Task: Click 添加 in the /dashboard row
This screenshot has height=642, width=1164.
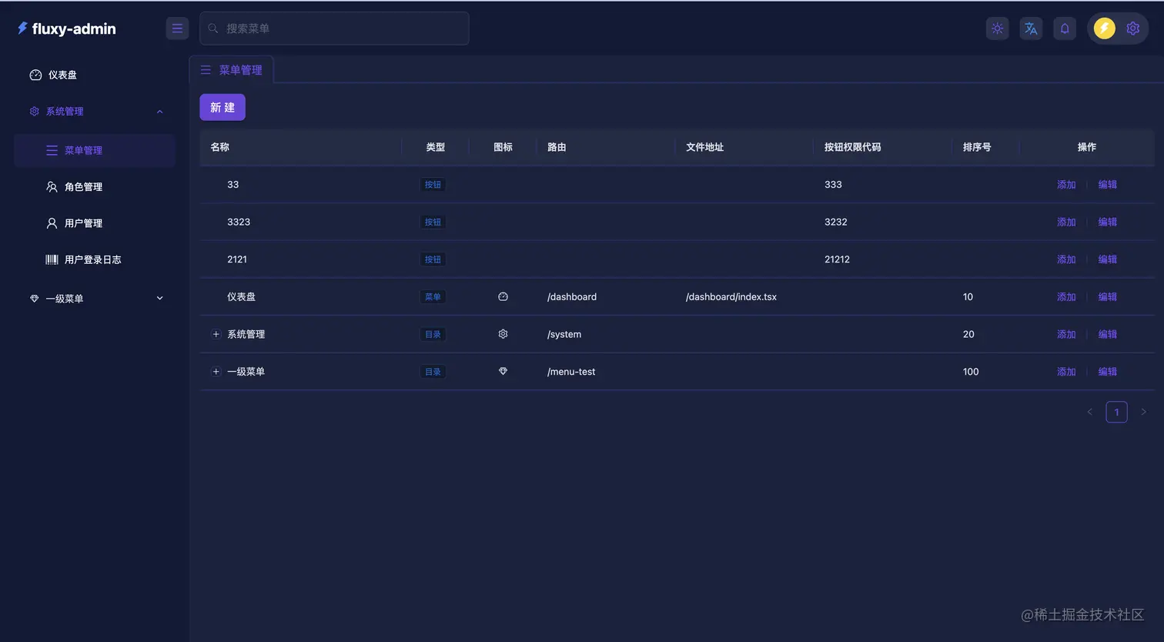Action: 1066,296
